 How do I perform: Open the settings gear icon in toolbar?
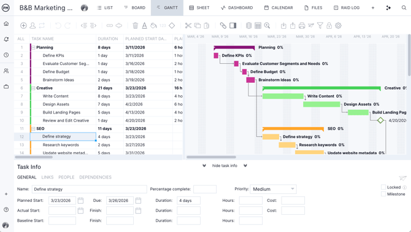[x=339, y=25]
